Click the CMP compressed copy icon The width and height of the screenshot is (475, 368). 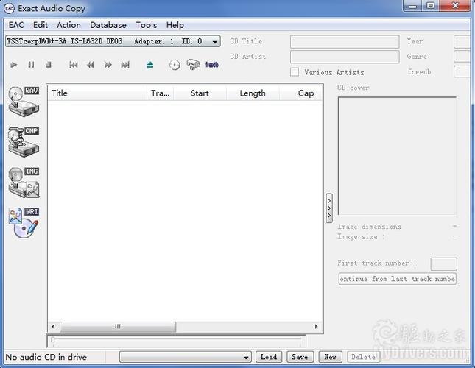coord(24,141)
